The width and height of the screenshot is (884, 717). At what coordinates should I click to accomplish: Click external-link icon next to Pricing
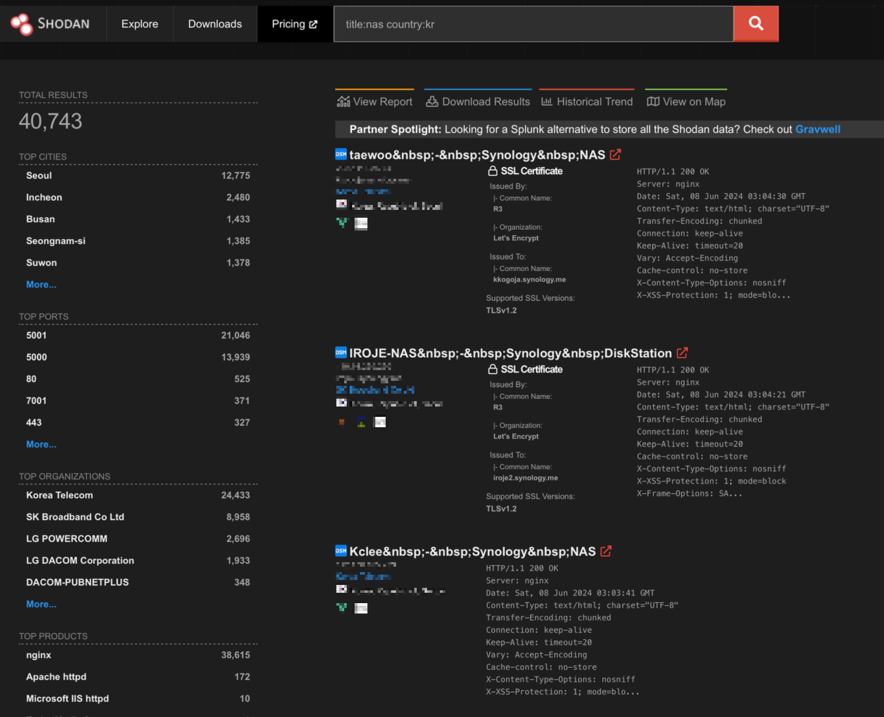[313, 24]
